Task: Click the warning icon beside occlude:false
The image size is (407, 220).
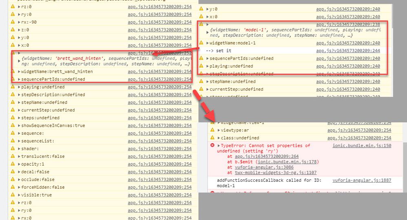Action: coord(13,179)
